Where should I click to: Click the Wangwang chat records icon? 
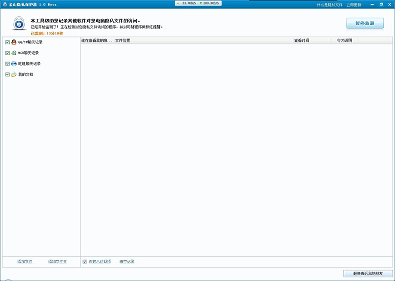point(14,64)
